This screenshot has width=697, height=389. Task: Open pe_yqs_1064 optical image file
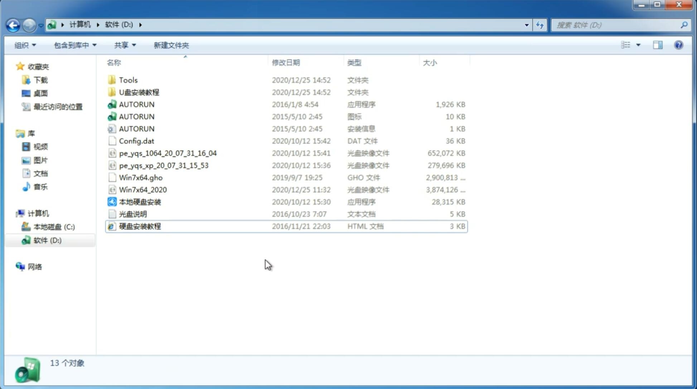point(168,152)
